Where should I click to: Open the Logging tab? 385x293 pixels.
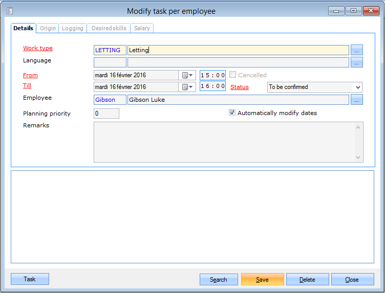coord(73,29)
